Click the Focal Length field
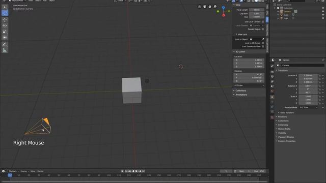 point(257,10)
